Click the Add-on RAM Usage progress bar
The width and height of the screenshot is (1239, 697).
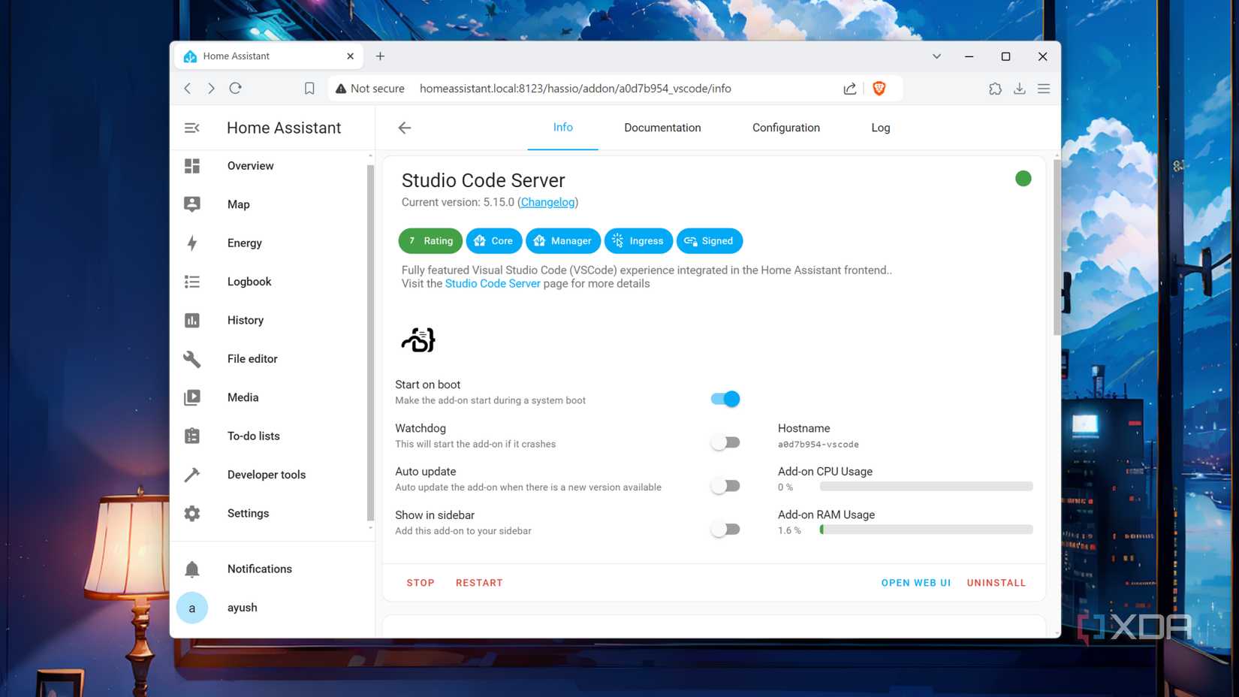(x=925, y=529)
